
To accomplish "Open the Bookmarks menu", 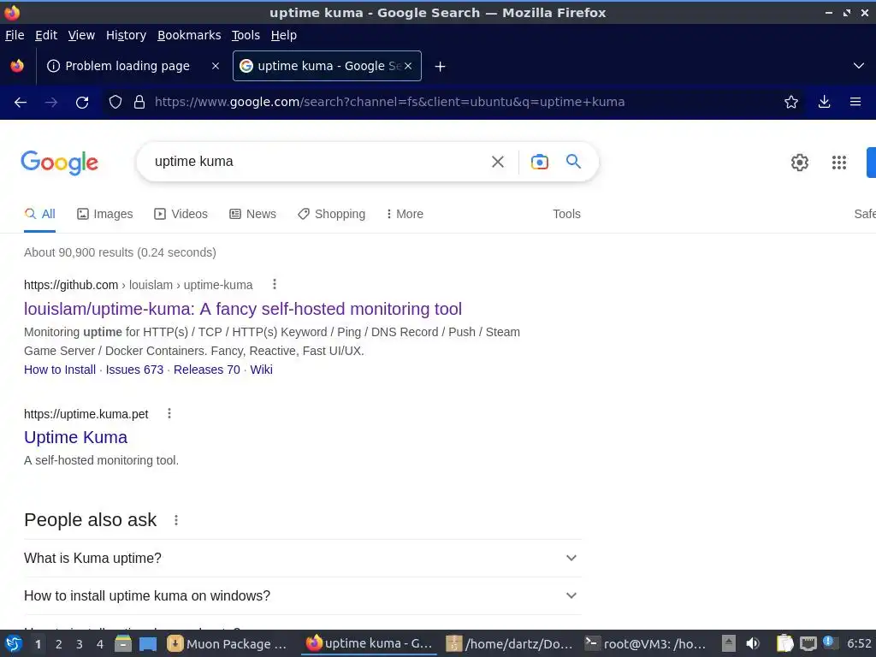I will (189, 35).
